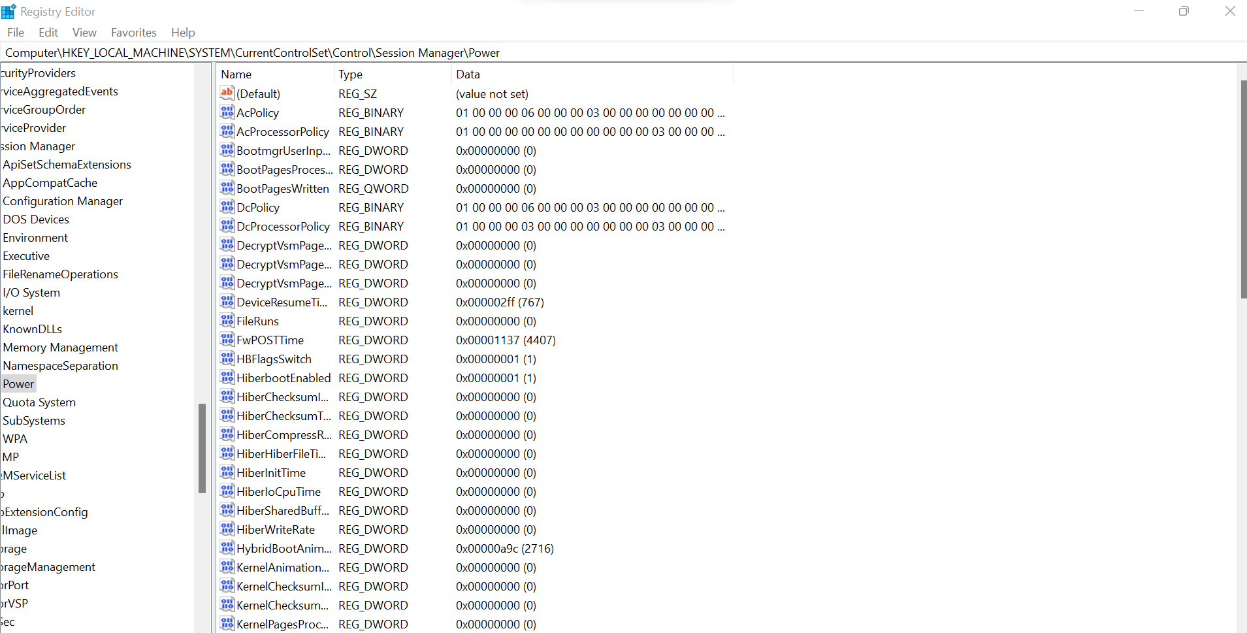Open the Favorites menu
The height and width of the screenshot is (633, 1247).
pos(133,33)
